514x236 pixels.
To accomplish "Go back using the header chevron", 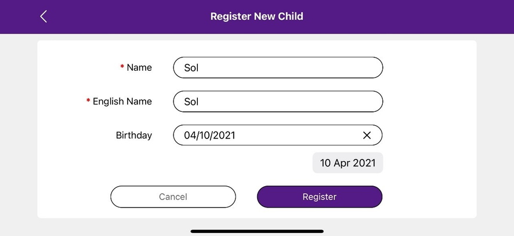I will coord(44,16).
